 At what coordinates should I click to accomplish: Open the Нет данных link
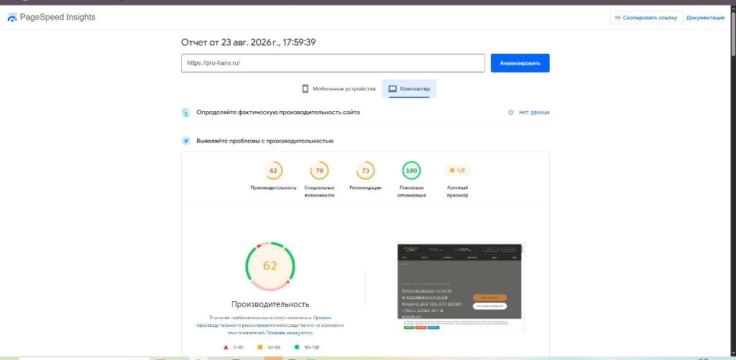click(x=534, y=113)
